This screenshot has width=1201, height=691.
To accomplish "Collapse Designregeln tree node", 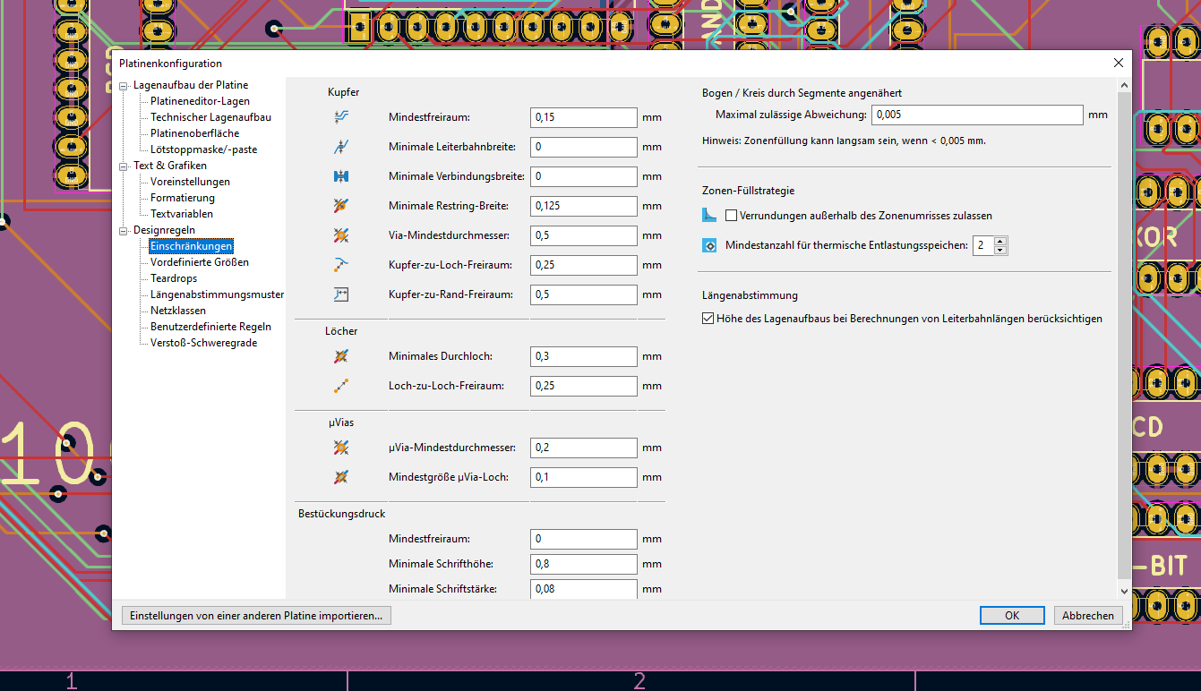I will (124, 231).
